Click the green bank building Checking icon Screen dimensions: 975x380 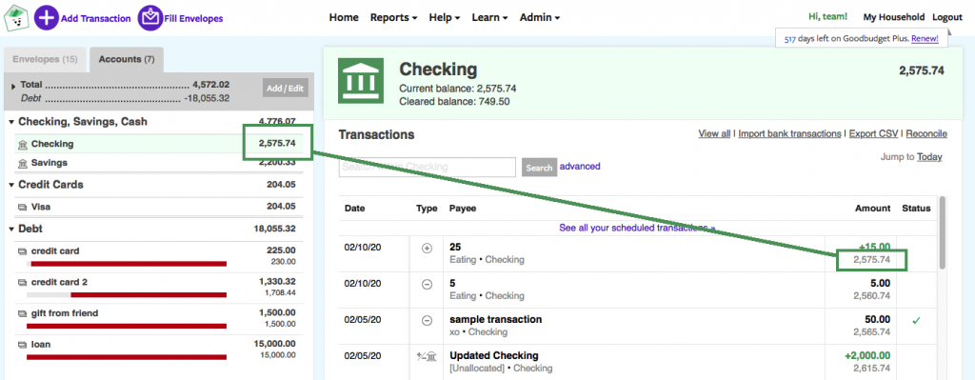(361, 81)
